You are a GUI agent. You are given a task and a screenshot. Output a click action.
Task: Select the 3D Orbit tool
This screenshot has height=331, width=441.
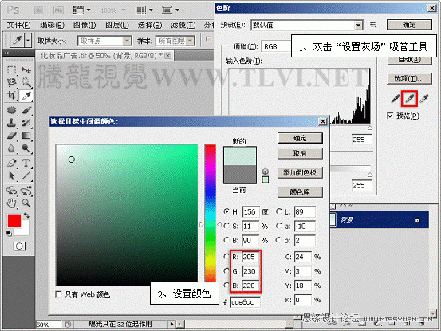(x=26, y=191)
